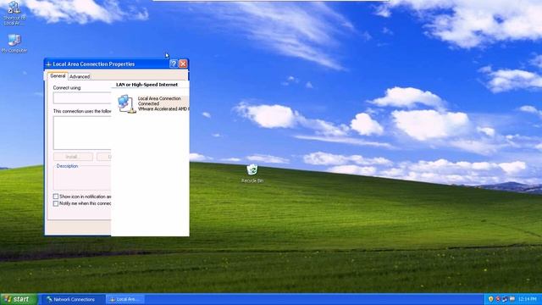Click the Local Area Connection network adapter icon

[126, 103]
